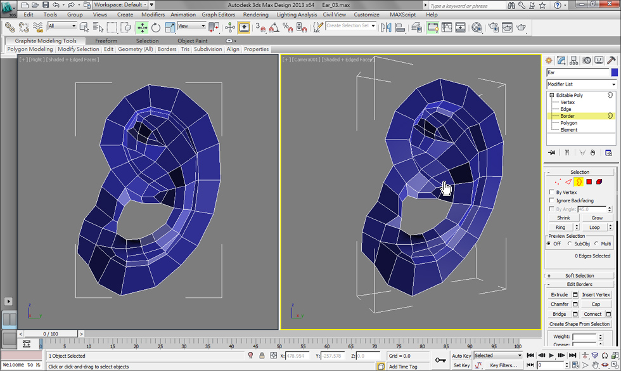Screen dimensions: 621x371
Task: Click the Select by Name icon
Action: click(x=98, y=27)
